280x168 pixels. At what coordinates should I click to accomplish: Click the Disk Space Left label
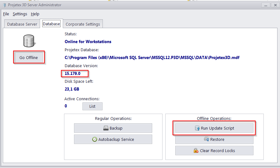(x=79, y=82)
